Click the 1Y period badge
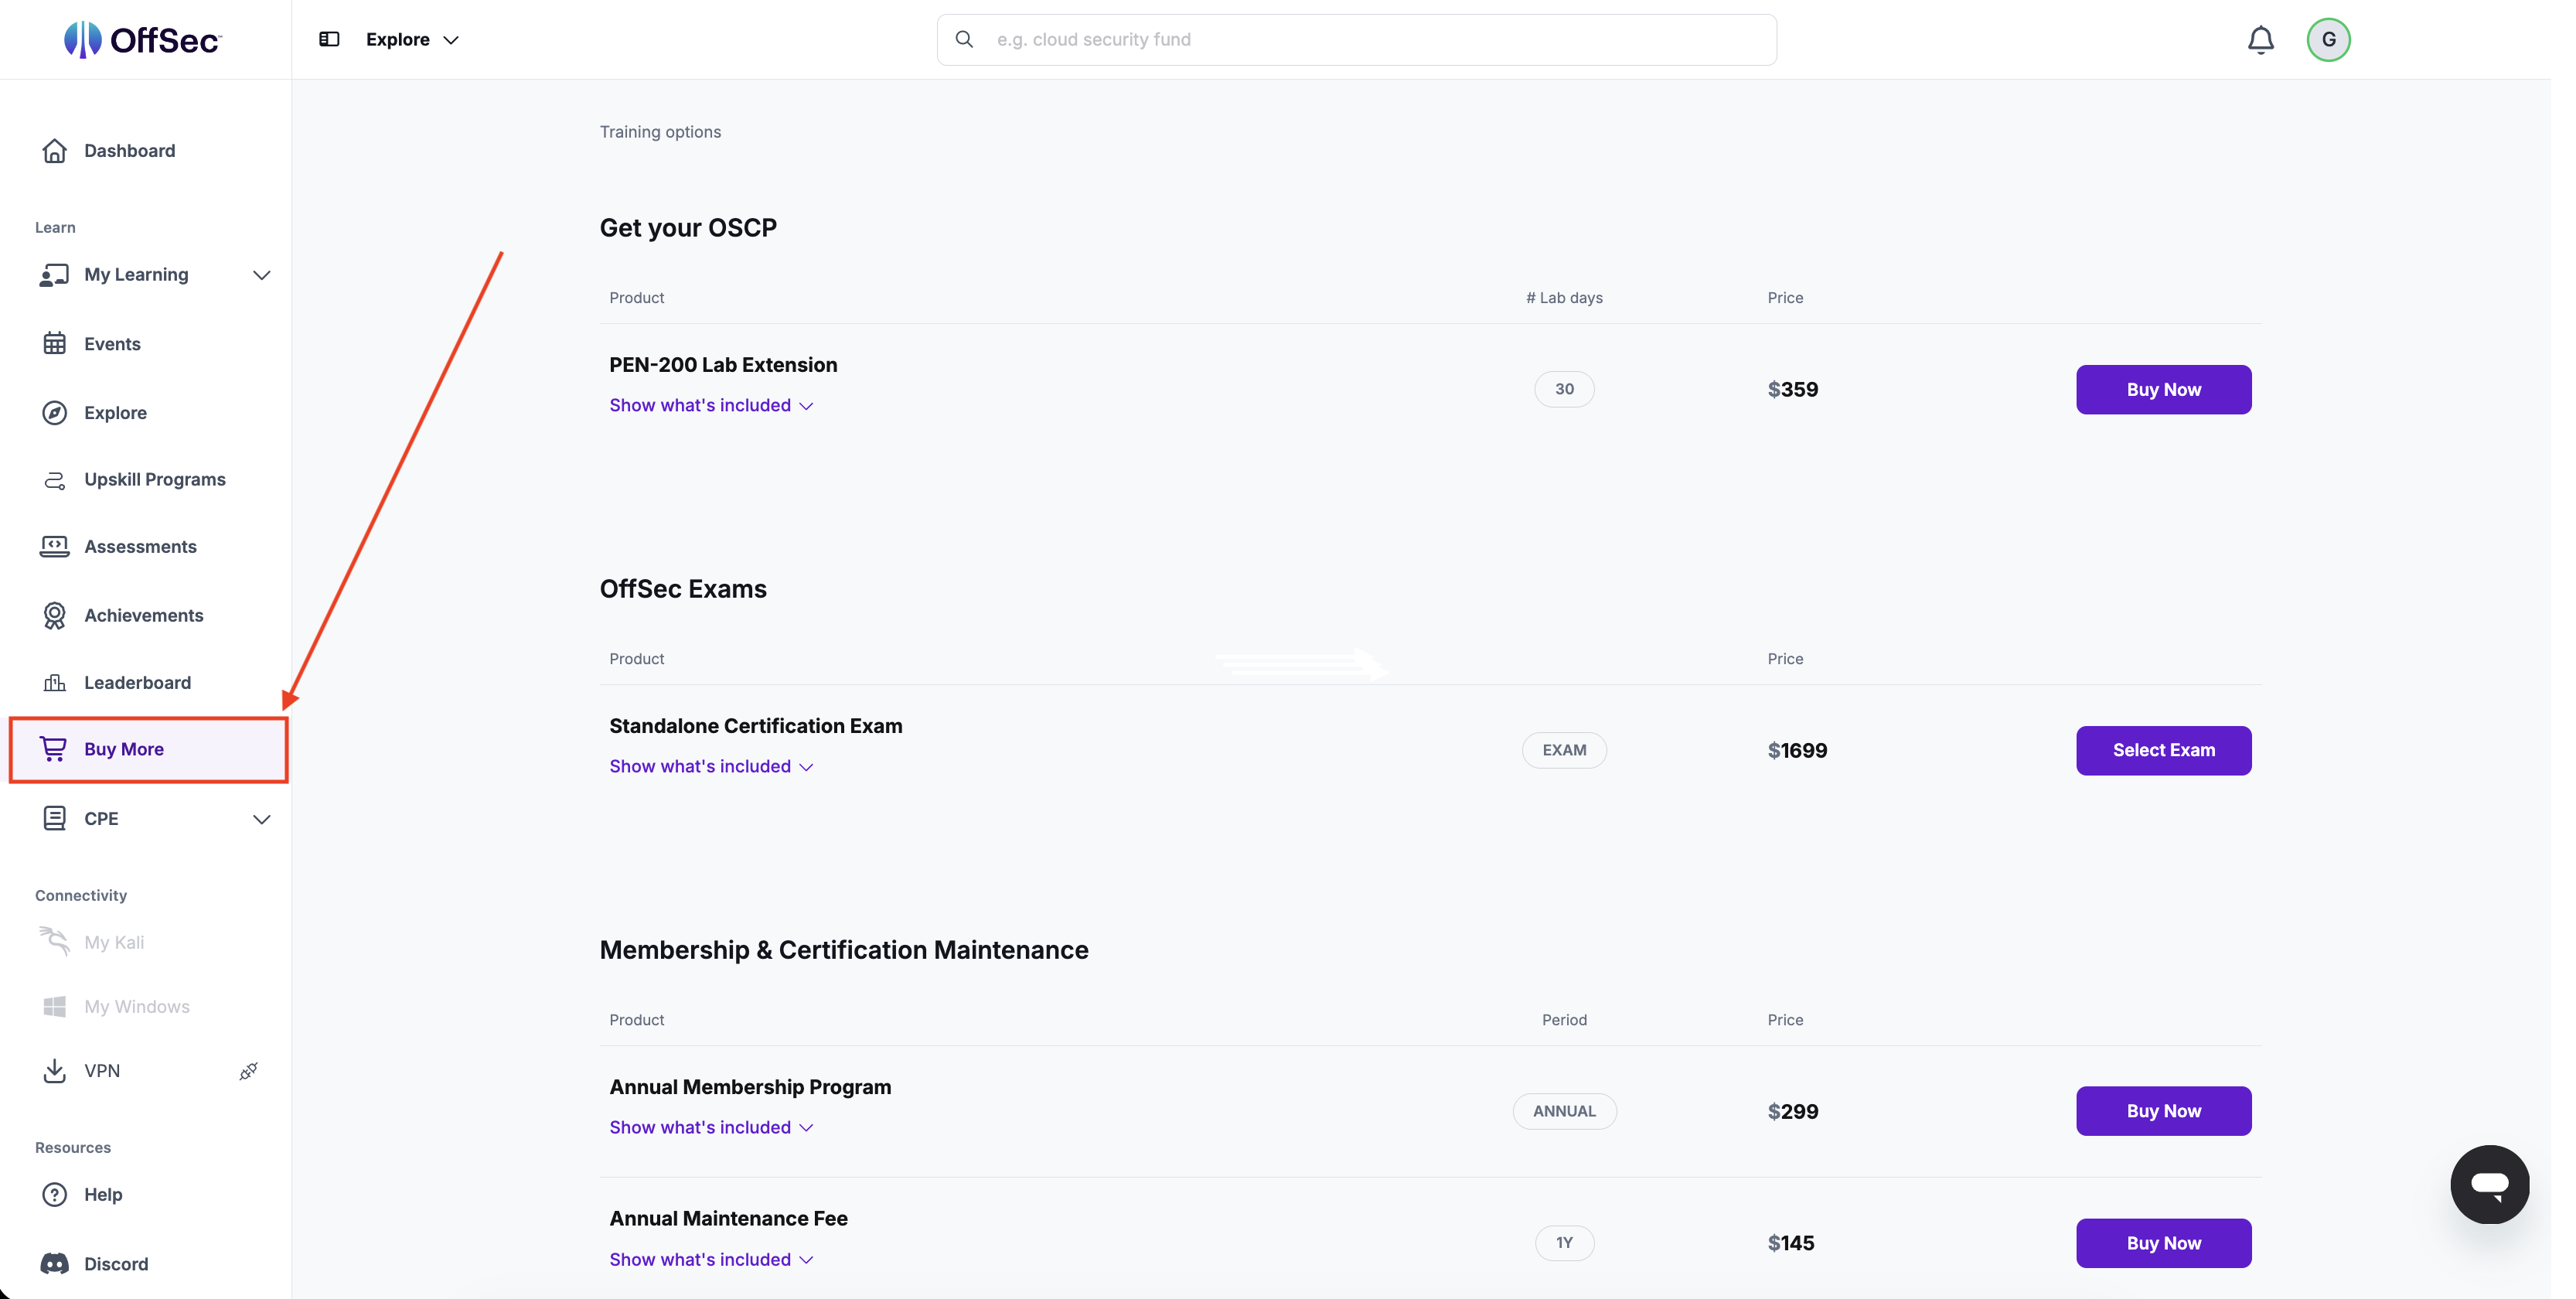Image resolution: width=2576 pixels, height=1299 pixels. pos(1564,1243)
